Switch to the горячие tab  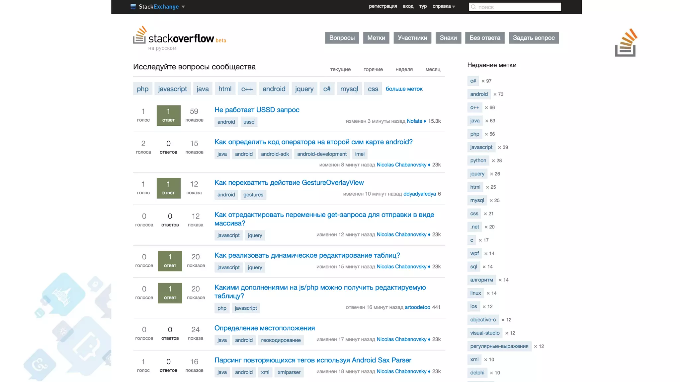[373, 69]
